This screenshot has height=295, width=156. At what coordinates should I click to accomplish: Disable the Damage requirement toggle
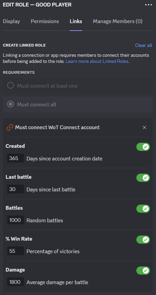point(143,271)
